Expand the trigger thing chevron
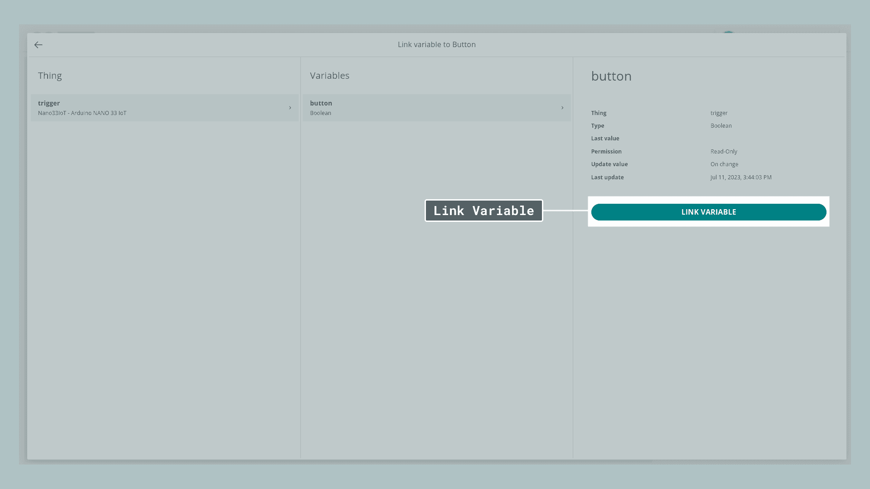The height and width of the screenshot is (489, 870). pos(290,108)
